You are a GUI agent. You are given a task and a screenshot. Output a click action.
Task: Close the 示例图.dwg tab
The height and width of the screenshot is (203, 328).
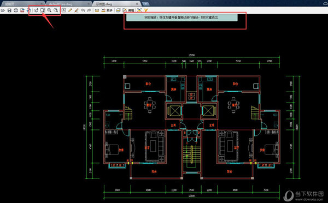coord(137,4)
